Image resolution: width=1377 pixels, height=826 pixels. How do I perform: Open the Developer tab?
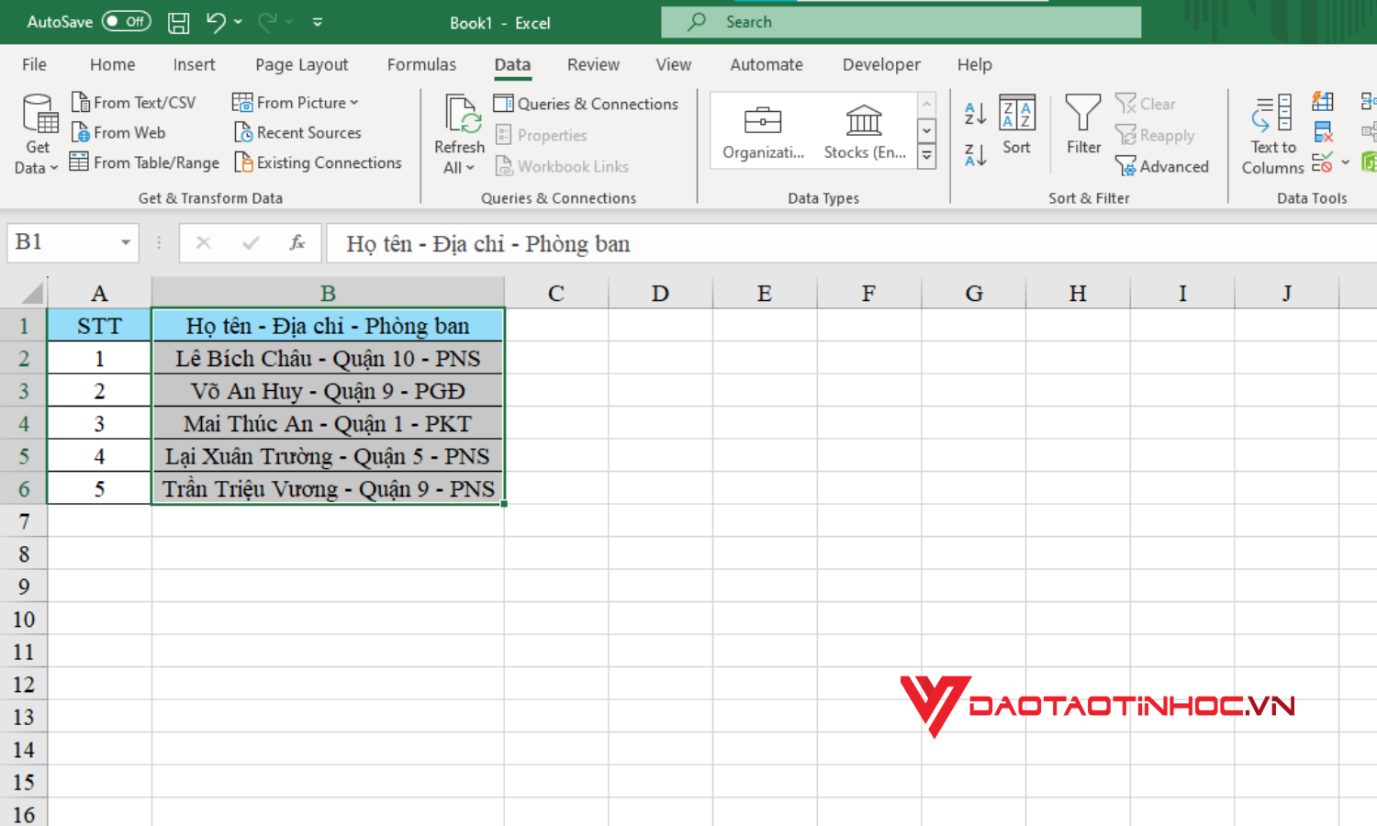click(x=881, y=64)
